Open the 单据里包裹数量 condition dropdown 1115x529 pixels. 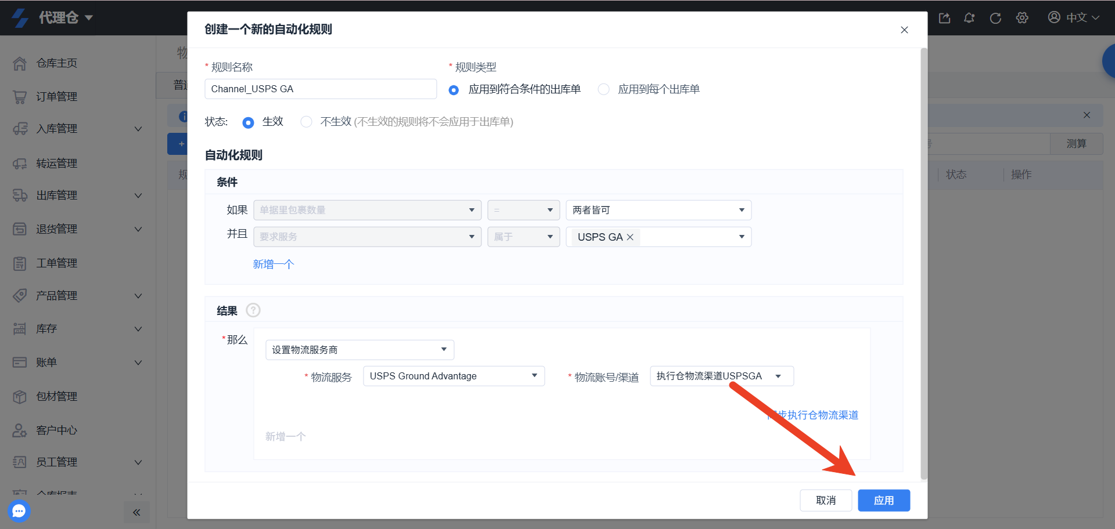click(x=368, y=210)
